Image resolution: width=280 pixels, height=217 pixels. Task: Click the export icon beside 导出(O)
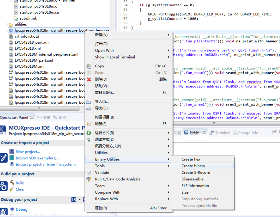click(88, 108)
